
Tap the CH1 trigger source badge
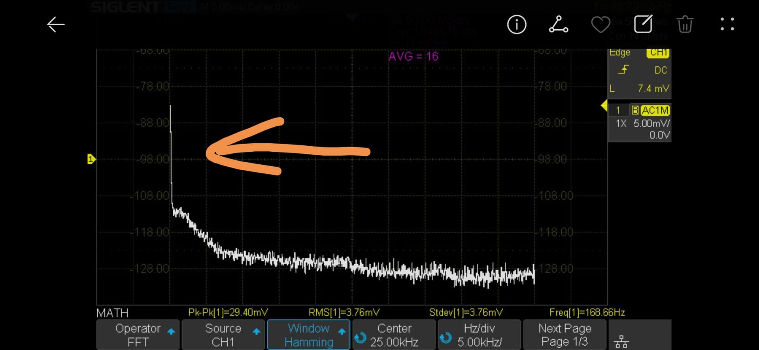coord(658,53)
